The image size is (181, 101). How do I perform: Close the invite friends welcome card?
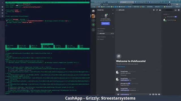[113, 13]
